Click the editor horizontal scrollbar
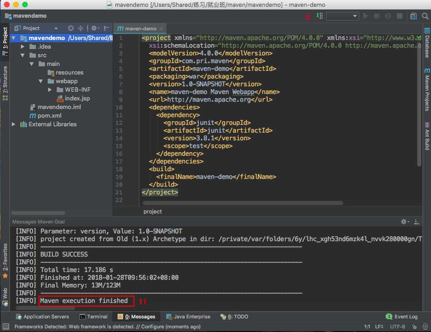The width and height of the screenshot is (431, 332). tap(243, 203)
